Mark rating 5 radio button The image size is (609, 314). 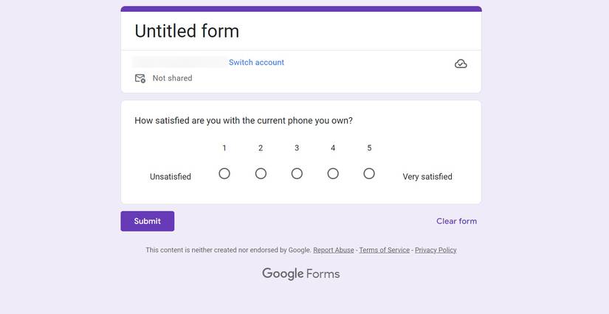[369, 174]
